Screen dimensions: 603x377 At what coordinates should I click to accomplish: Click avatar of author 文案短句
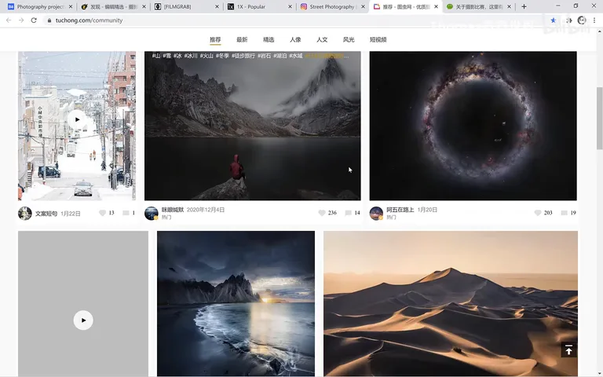[x=25, y=214]
